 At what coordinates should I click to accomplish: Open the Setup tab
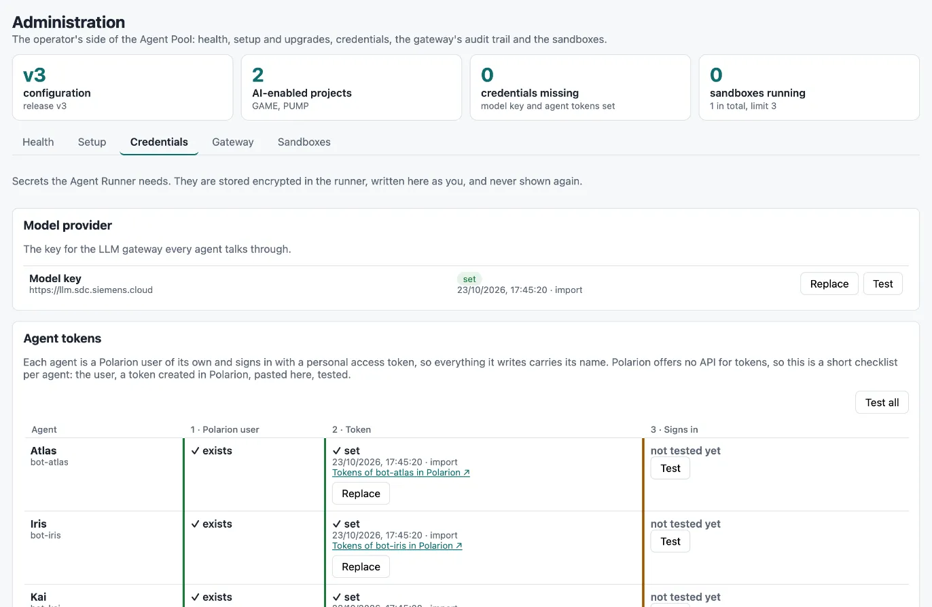click(x=92, y=142)
